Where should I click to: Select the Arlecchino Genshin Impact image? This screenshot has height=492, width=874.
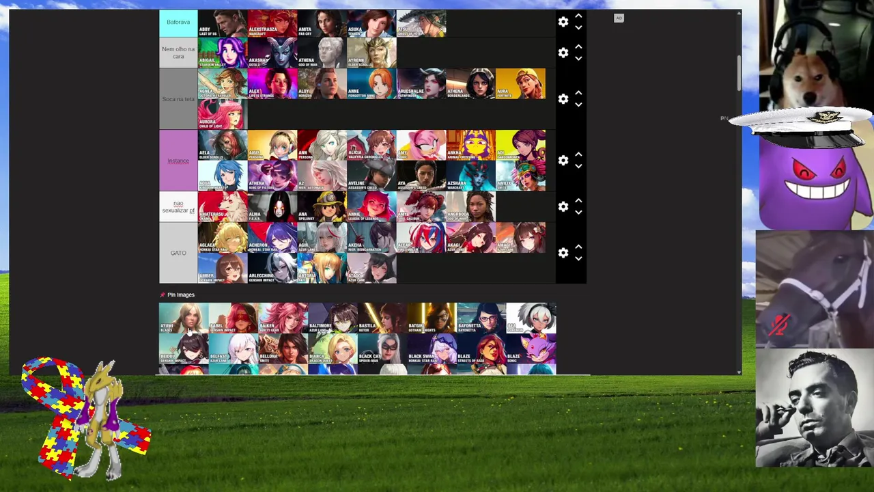(x=272, y=268)
